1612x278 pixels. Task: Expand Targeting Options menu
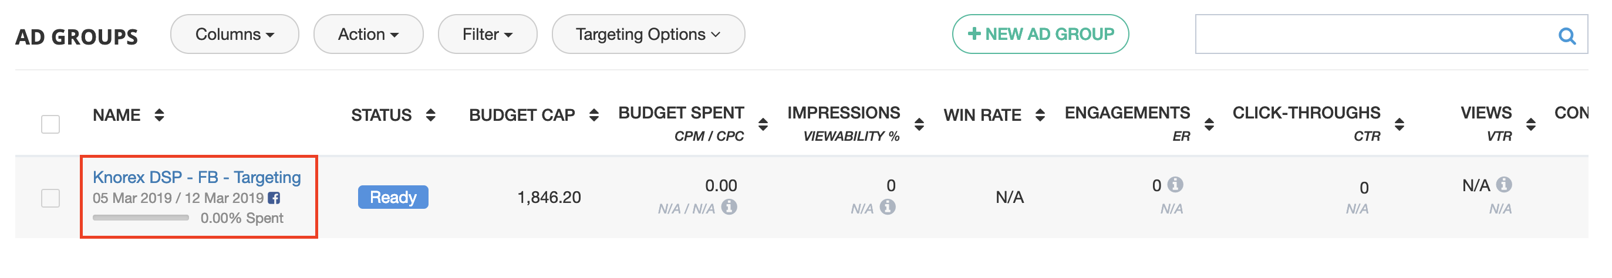648,35
